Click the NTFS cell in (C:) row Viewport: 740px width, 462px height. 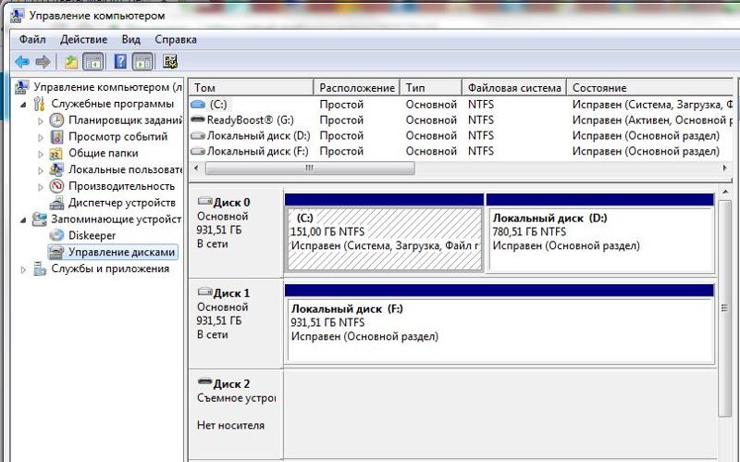481,105
